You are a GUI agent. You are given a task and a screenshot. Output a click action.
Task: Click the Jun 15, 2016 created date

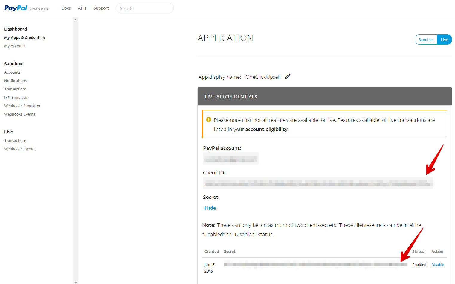point(210,268)
